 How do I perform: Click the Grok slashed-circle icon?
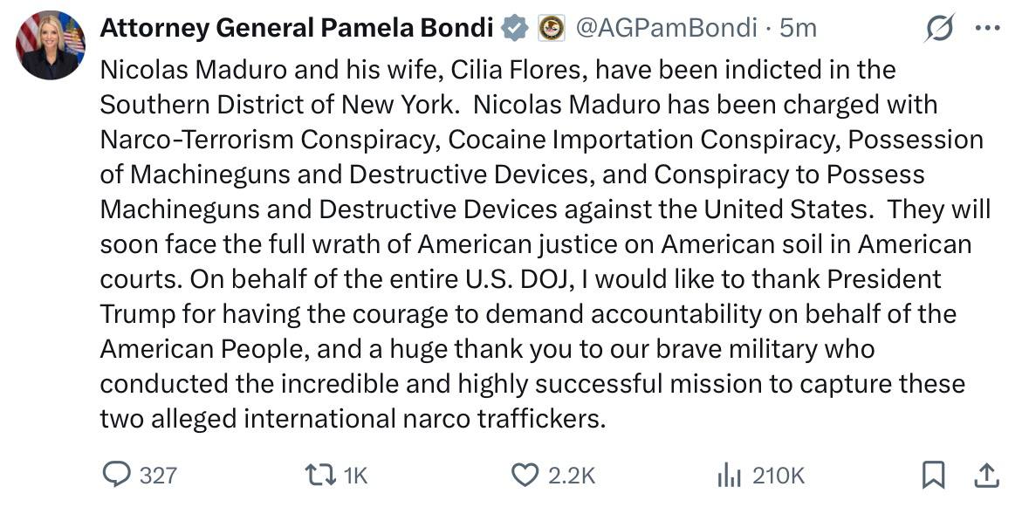coord(941,28)
